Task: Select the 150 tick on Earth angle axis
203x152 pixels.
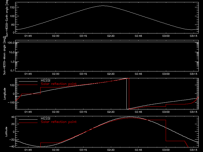Action: (x=12, y=7)
